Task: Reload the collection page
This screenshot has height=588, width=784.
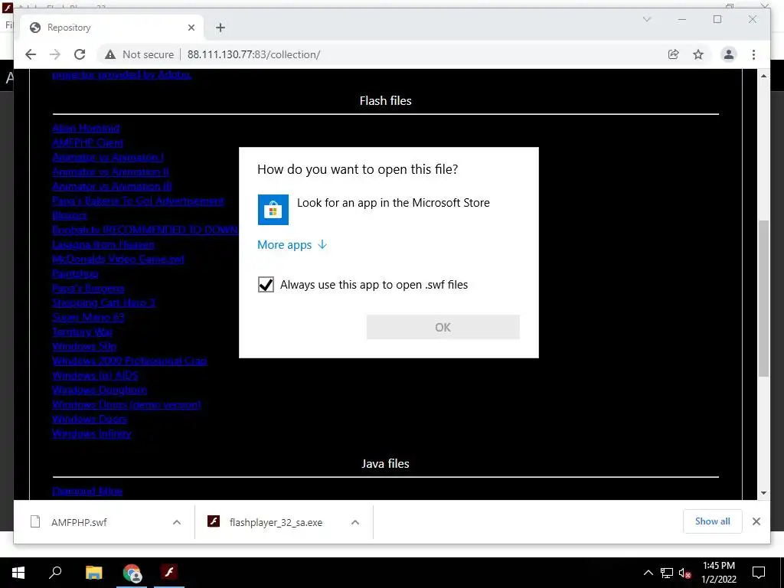Action: (x=80, y=54)
